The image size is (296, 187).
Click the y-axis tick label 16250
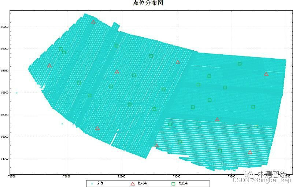point(5,27)
